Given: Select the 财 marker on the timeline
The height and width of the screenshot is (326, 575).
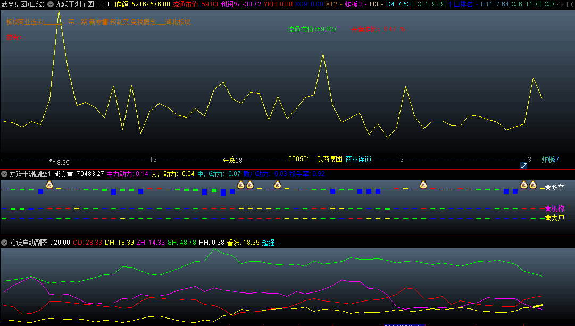Looking at the screenshot, I should 523,165.
